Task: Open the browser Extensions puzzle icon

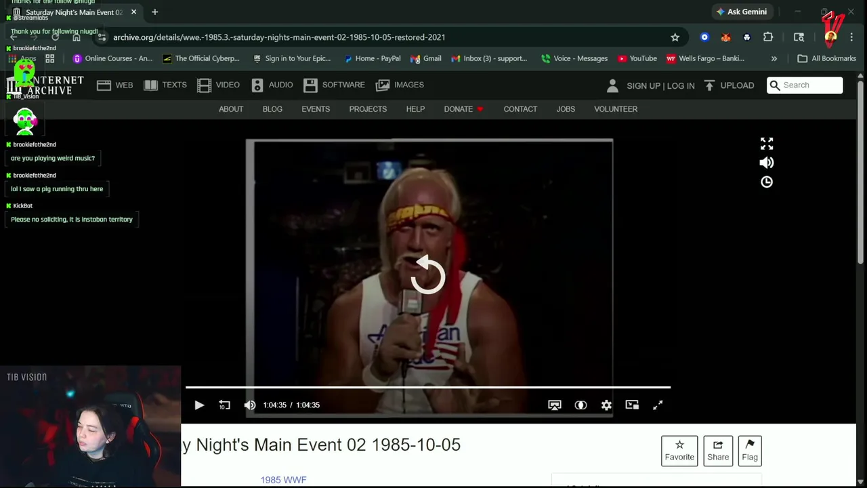Action: pos(768,37)
